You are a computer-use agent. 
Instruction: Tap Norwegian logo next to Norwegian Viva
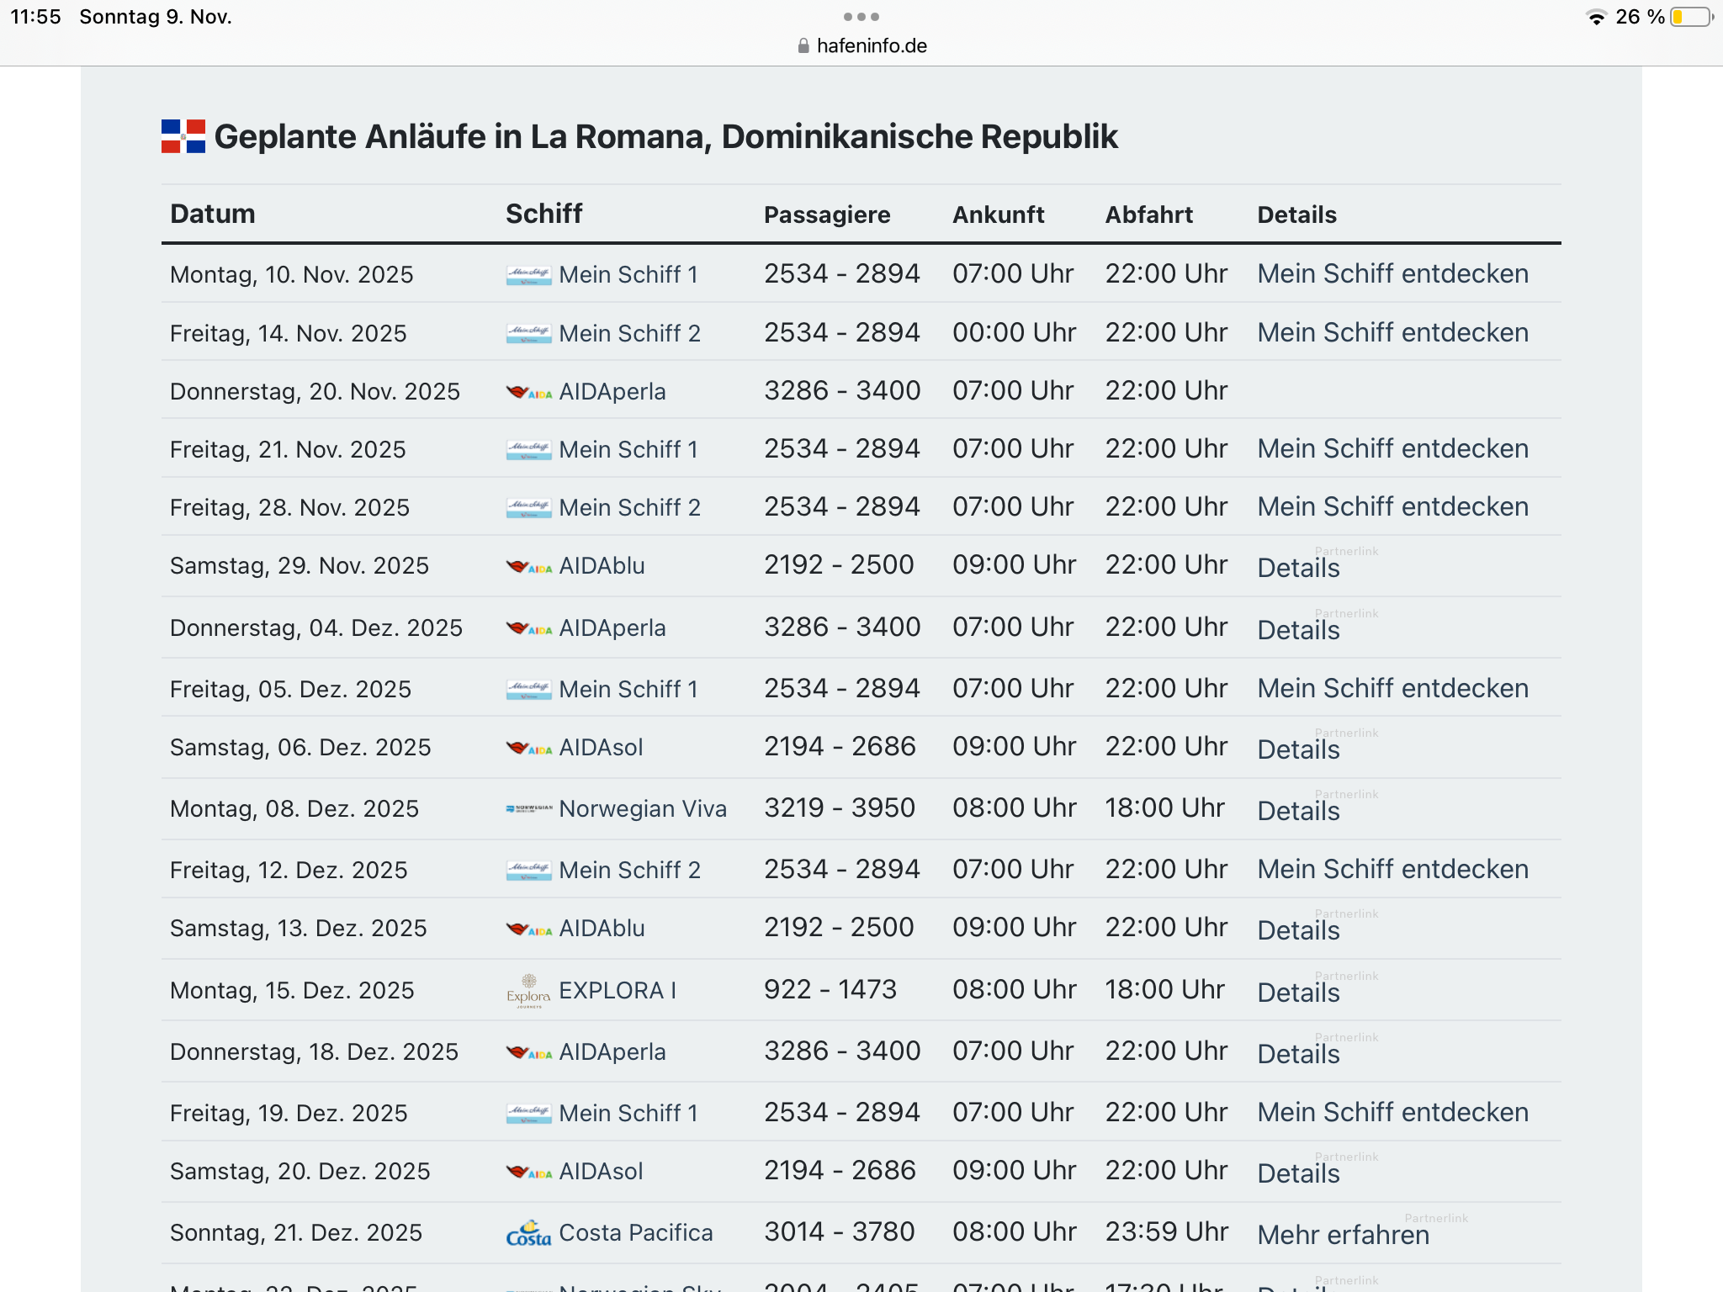(x=529, y=809)
